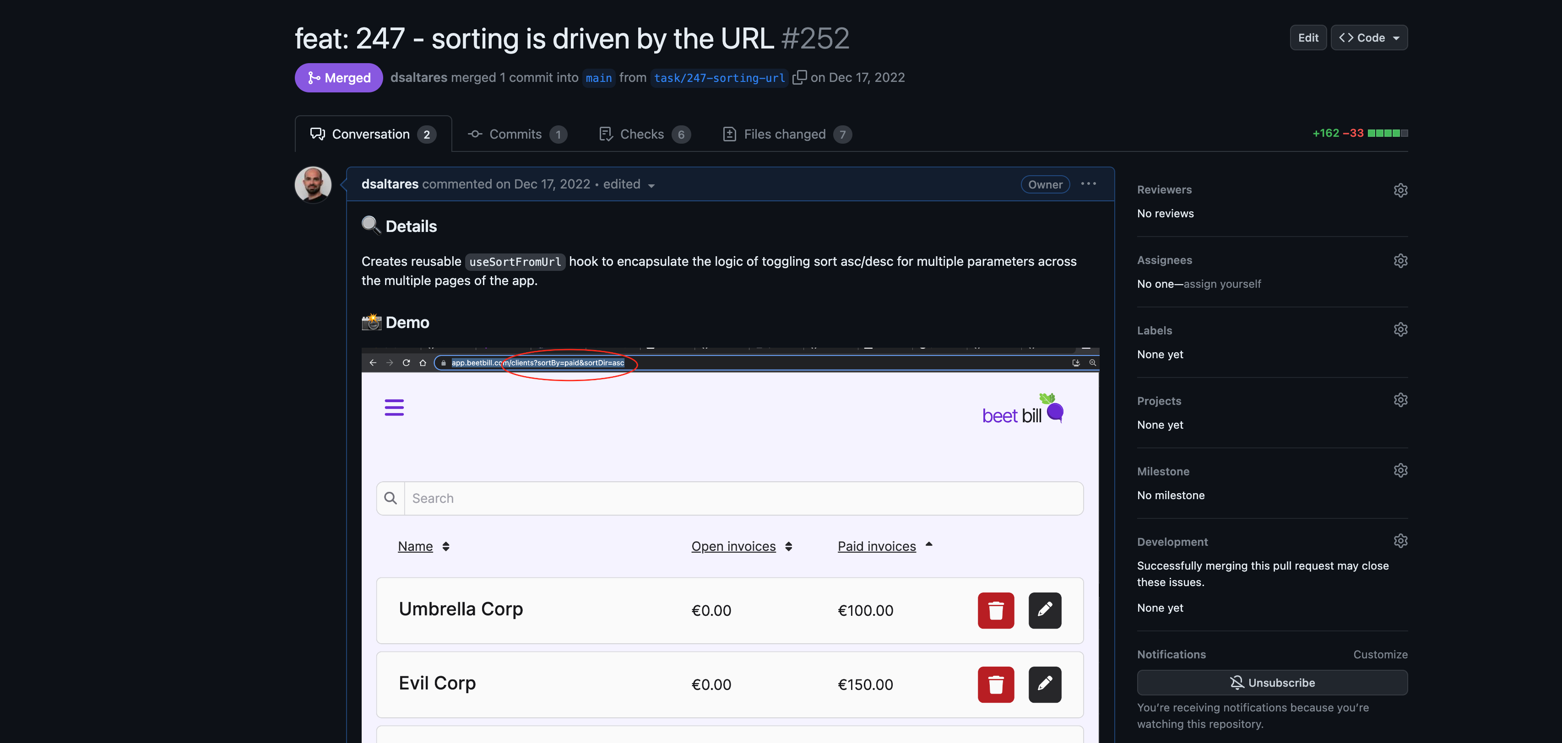Viewport: 1562px width, 743px height.
Task: Switch to the Conversation tab
Action: 373,134
